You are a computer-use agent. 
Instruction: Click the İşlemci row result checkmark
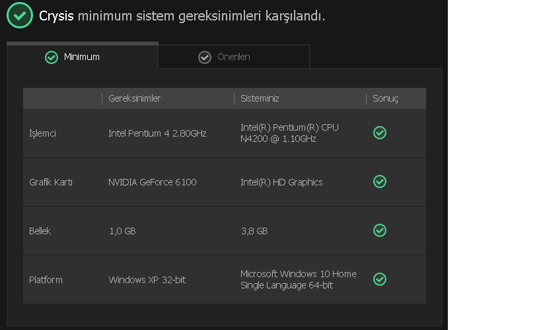point(380,133)
